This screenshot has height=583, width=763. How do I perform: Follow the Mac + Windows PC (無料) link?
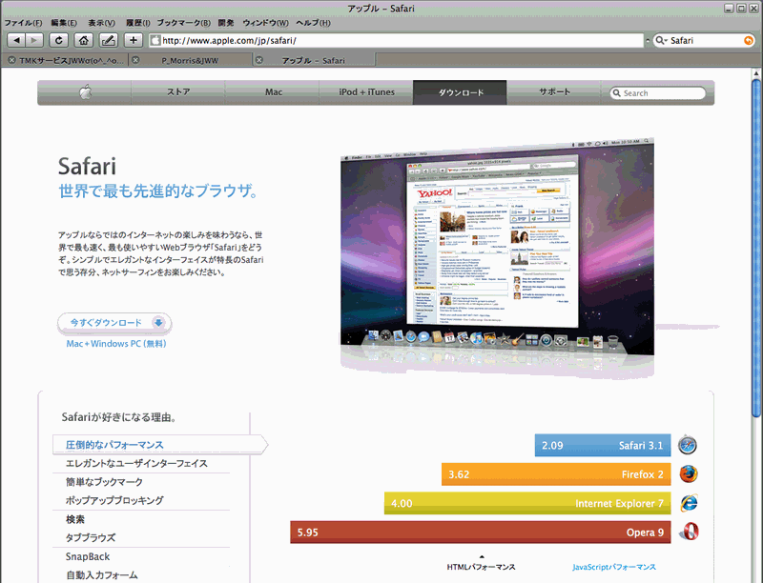coord(116,344)
